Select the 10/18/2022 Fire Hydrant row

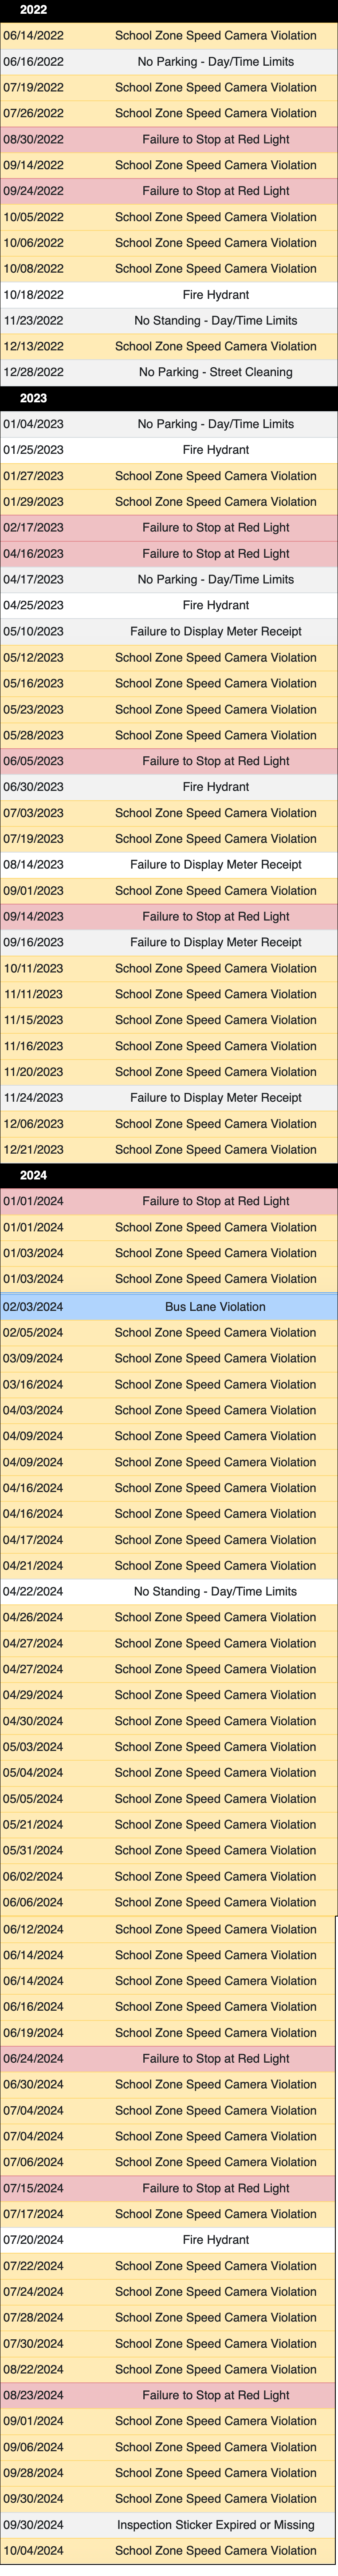168,295
